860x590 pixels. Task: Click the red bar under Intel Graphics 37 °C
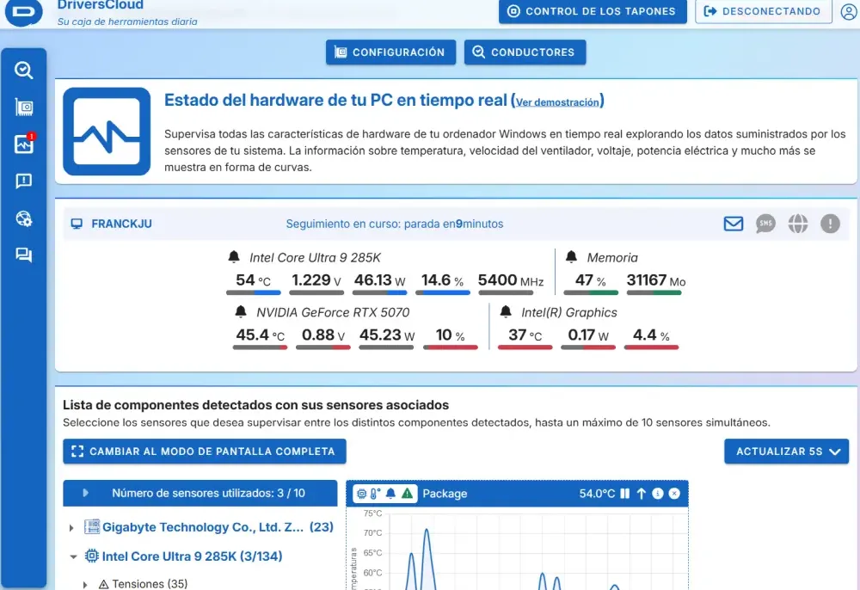click(x=525, y=347)
